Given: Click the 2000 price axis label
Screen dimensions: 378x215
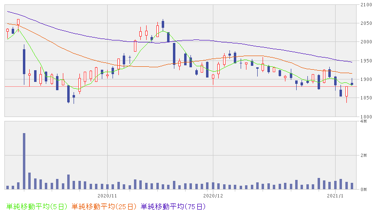Looking at the screenshot, I should (365, 42).
